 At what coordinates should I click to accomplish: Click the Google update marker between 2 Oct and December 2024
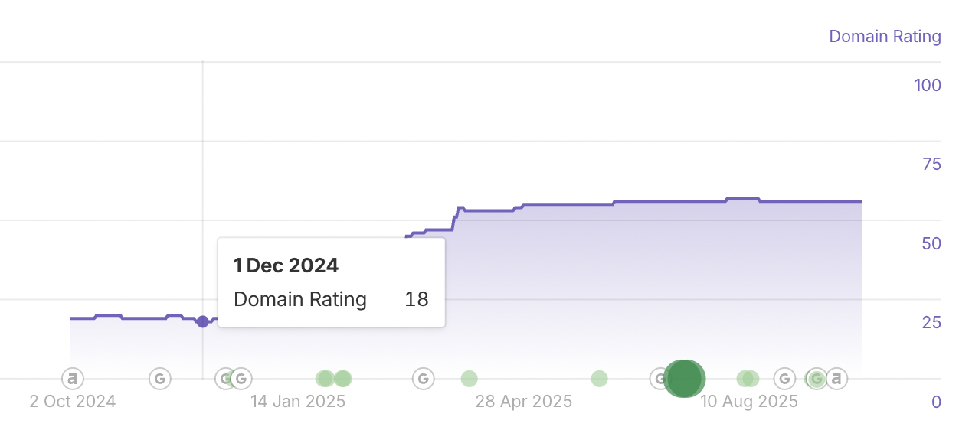[160, 378]
